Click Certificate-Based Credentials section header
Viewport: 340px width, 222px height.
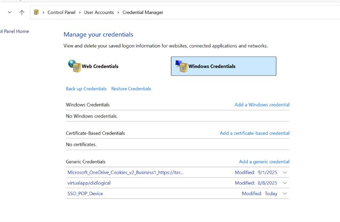pos(95,133)
